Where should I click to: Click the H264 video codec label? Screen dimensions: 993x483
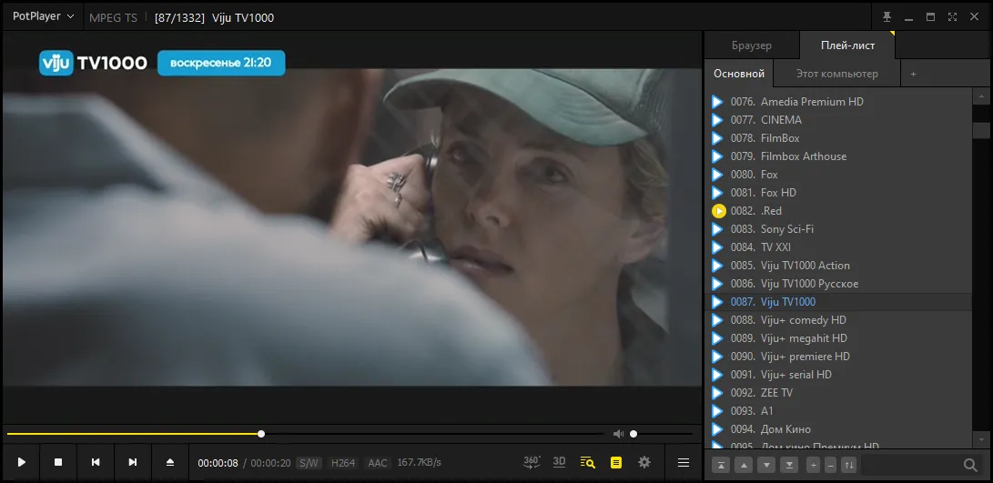click(x=343, y=463)
